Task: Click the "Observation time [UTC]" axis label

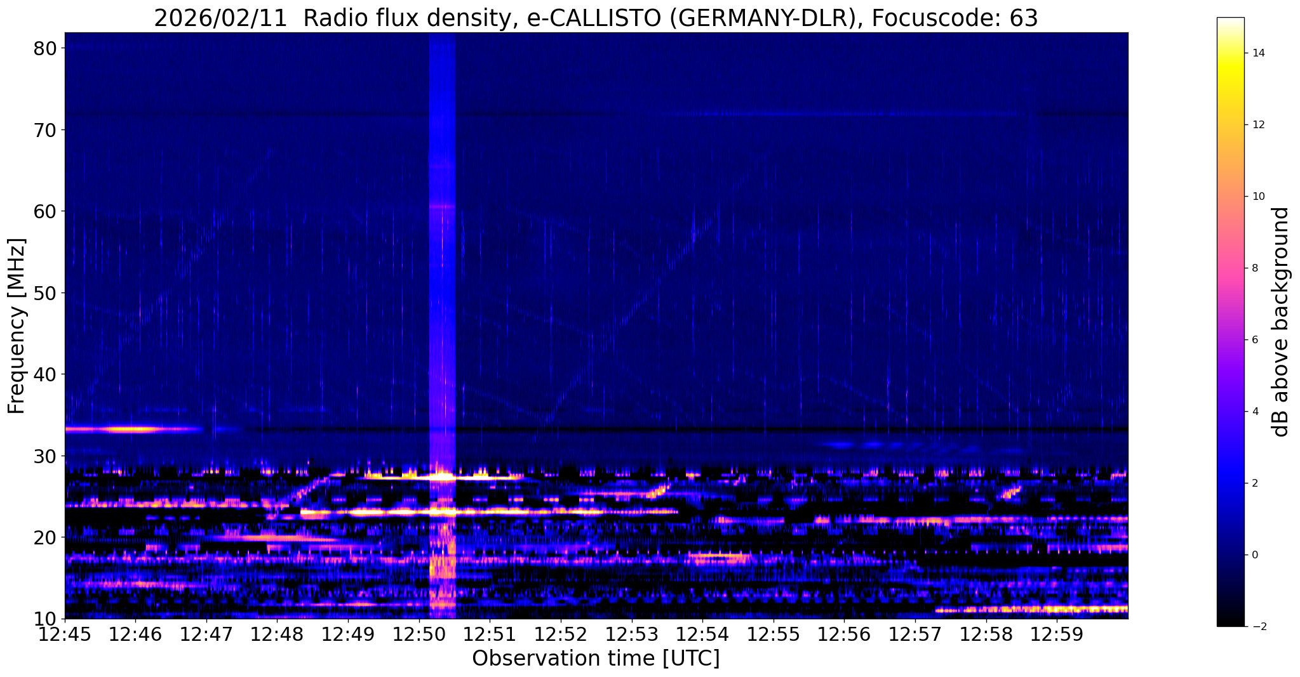Action: 596,659
